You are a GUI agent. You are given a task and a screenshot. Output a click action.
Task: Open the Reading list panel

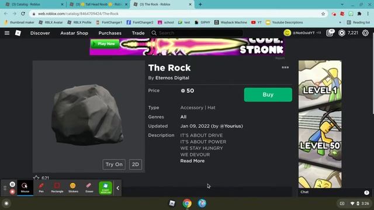[358, 22]
